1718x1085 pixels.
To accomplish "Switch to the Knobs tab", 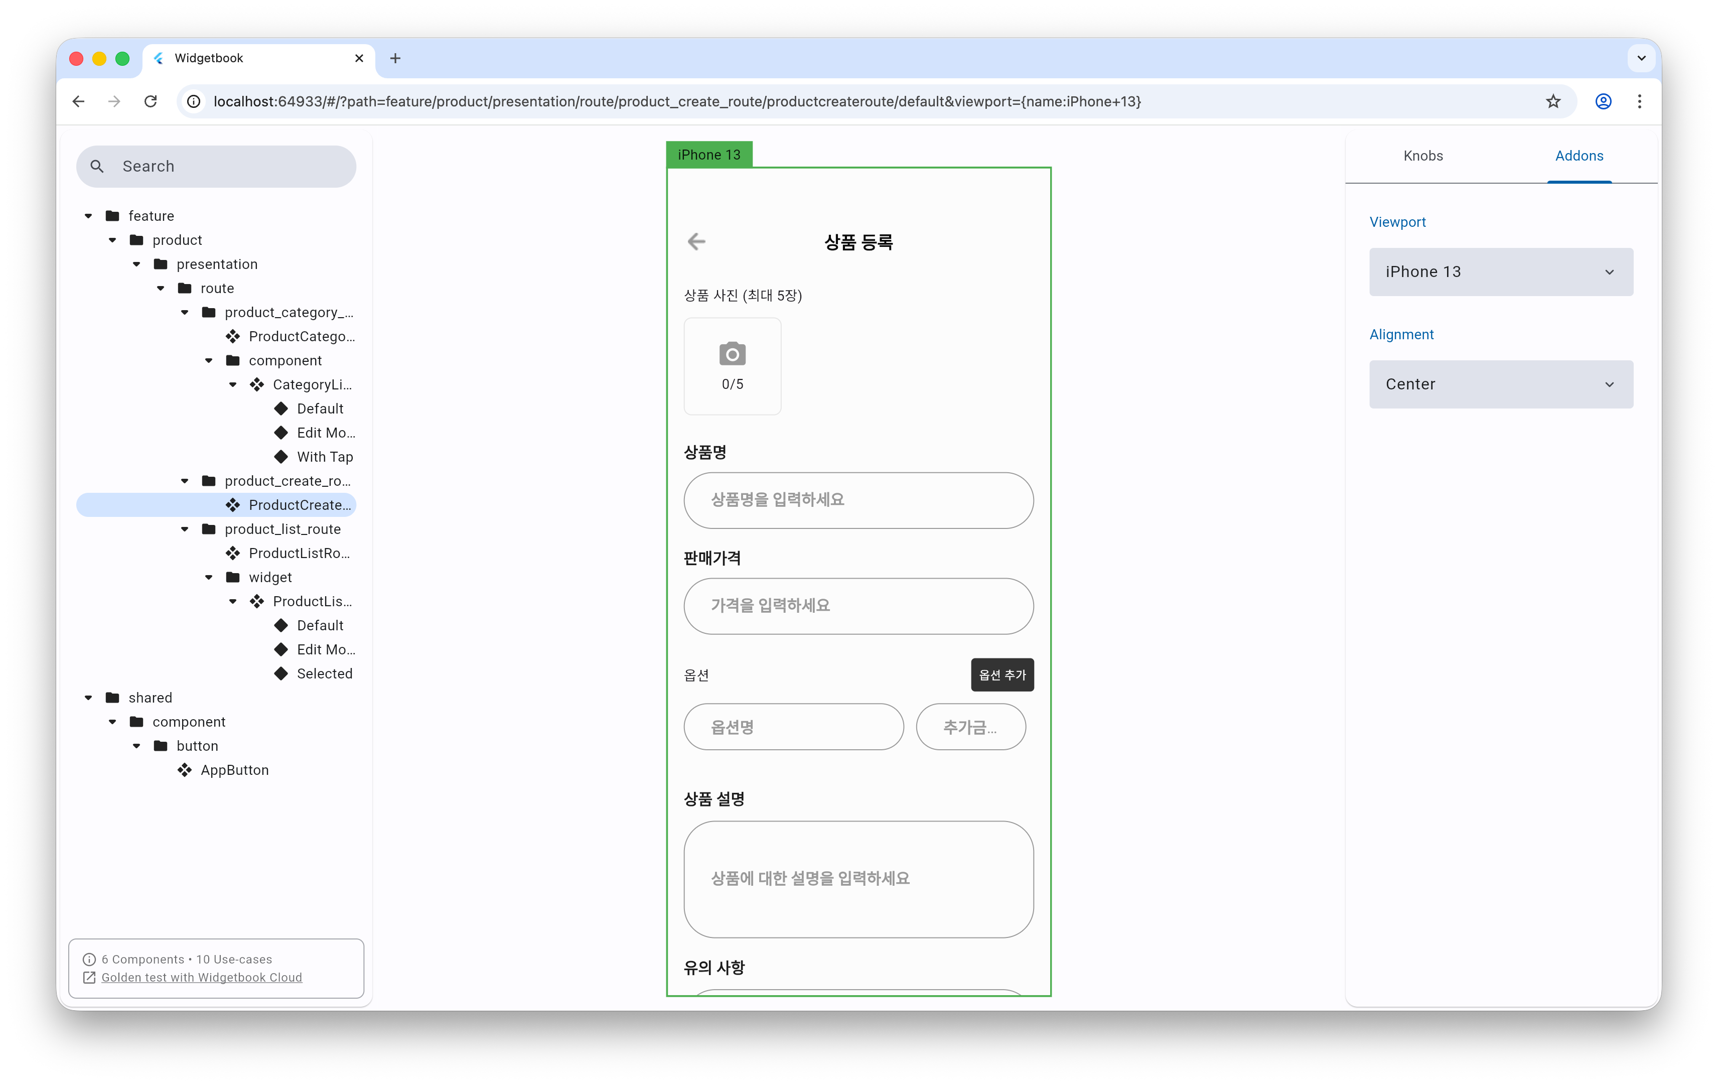I will point(1422,156).
